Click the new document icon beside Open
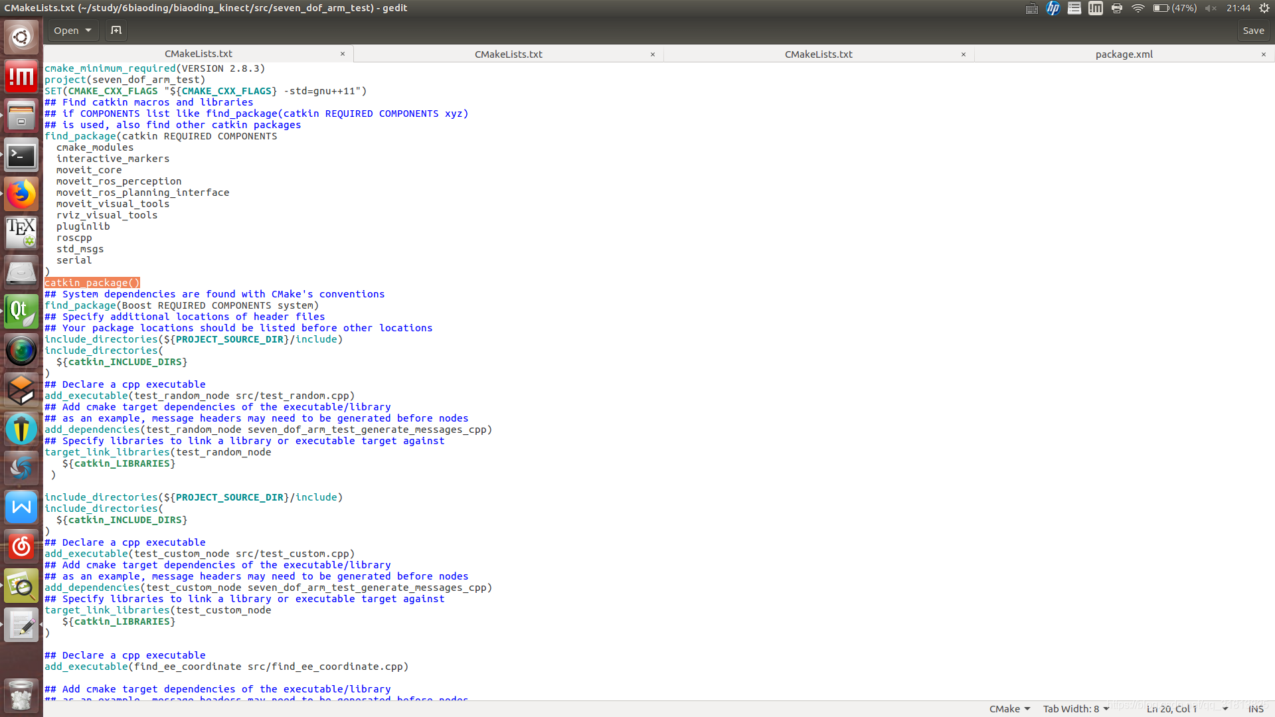1275x717 pixels. coord(116,31)
